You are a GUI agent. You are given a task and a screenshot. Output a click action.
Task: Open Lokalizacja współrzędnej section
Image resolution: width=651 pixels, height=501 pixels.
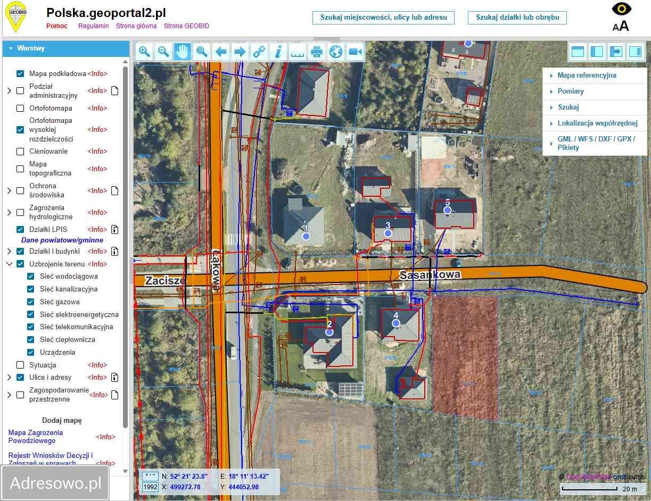point(595,123)
